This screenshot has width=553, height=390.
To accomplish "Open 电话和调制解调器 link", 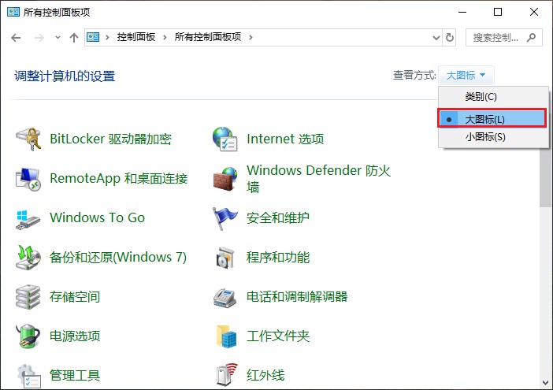I will [297, 297].
